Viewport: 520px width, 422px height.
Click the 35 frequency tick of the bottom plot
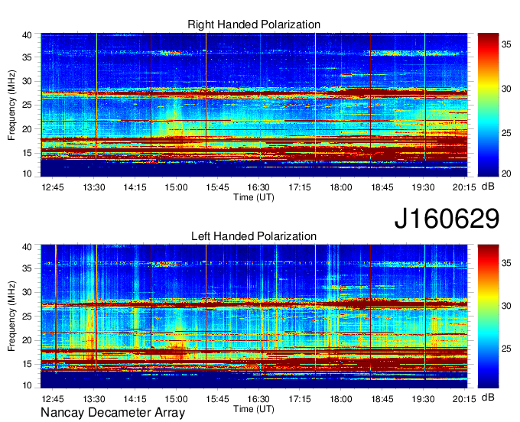point(27,268)
